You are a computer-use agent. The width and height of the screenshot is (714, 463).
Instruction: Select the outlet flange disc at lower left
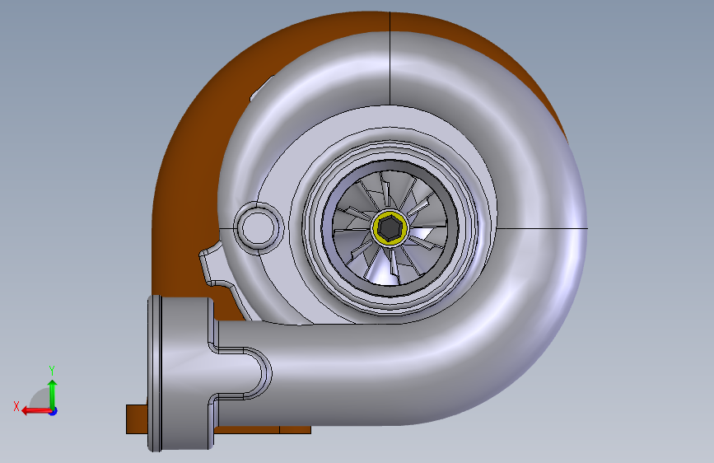(155, 373)
